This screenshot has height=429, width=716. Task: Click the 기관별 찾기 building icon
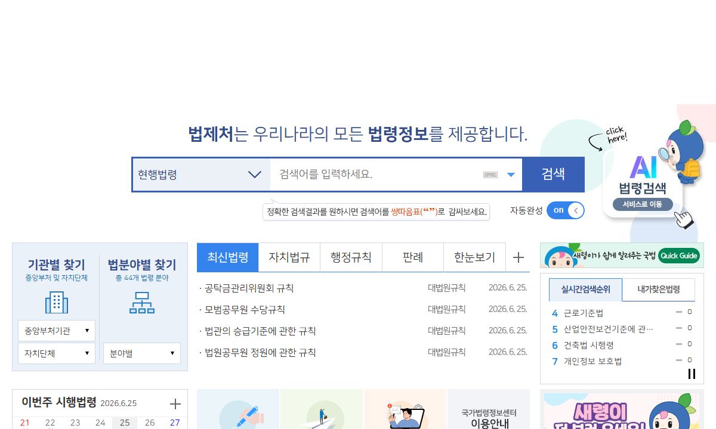pyautogui.click(x=57, y=302)
